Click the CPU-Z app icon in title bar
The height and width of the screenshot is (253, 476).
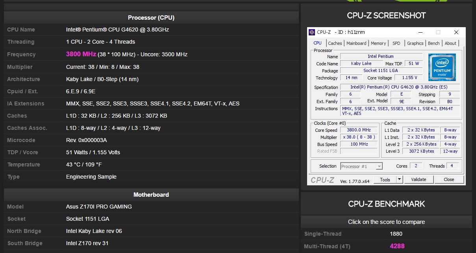click(312, 32)
